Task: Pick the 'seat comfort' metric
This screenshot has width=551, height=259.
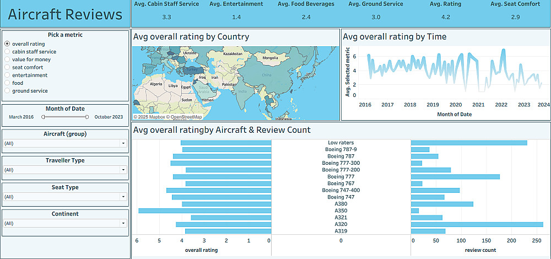Action: pyautogui.click(x=7, y=67)
